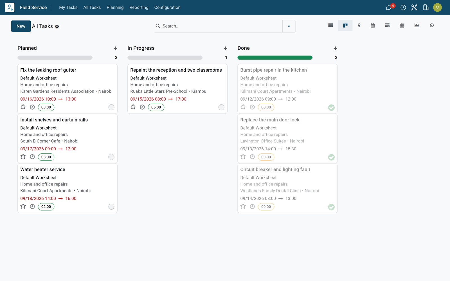Open activity clock on Fix leaking roof gutter card
Screen dimensions: 450x281
pyautogui.click(x=32, y=107)
